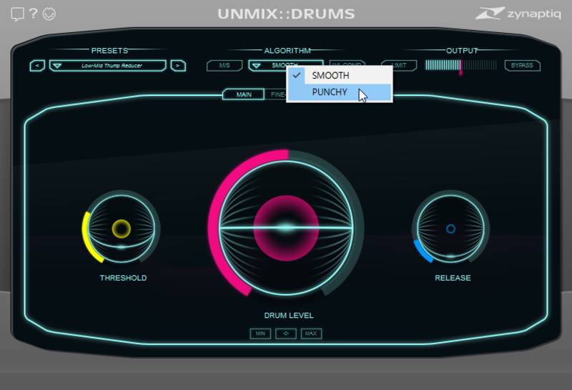Click the RELEASE knob
This screenshot has width=572, height=390.
click(450, 228)
